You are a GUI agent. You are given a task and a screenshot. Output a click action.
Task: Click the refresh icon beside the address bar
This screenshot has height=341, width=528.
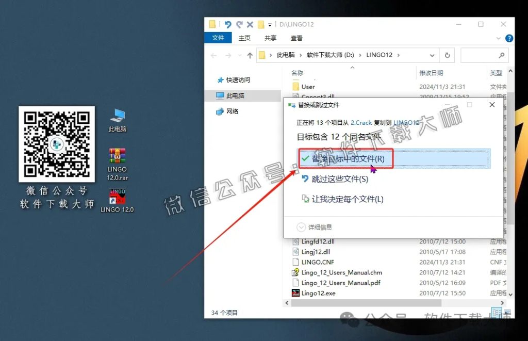447,55
